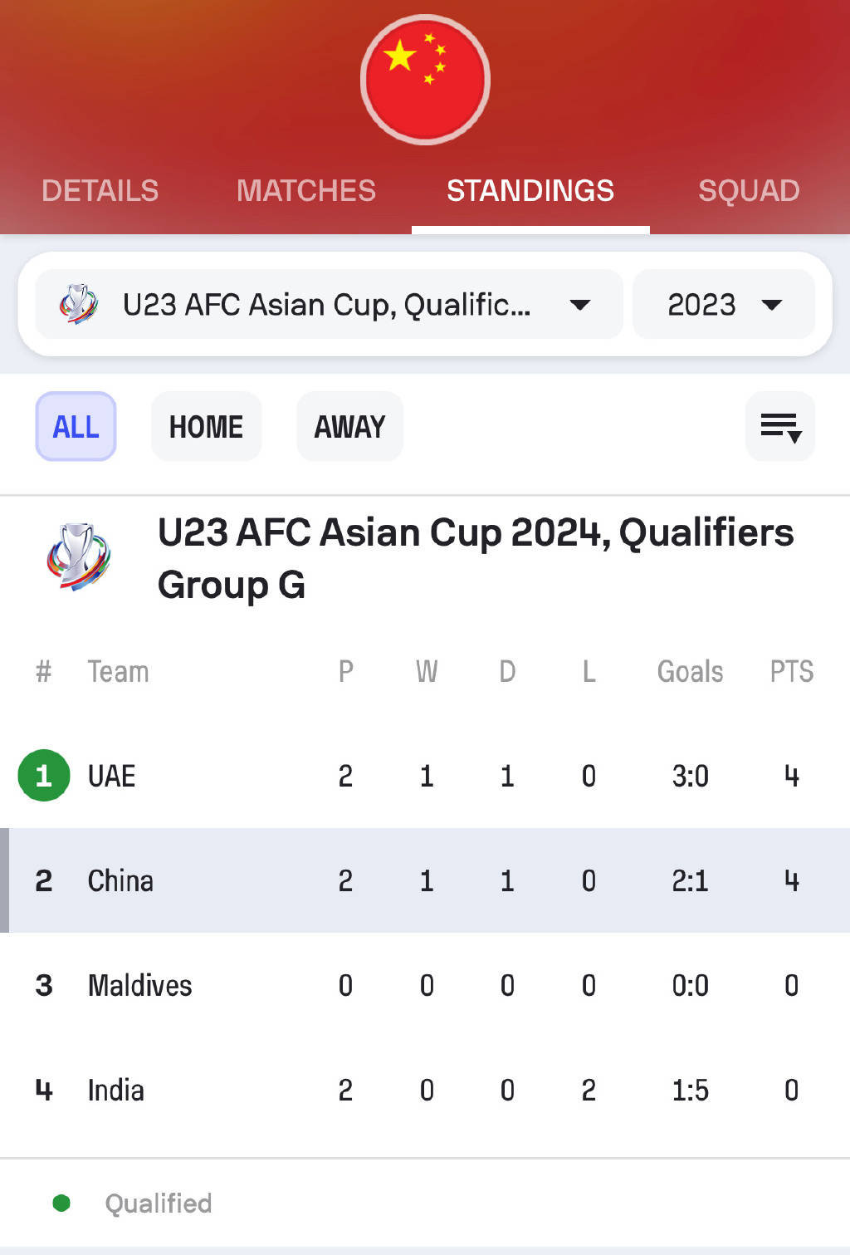Open the 2023 season dropdown
This screenshot has height=1255, width=850.
click(x=724, y=304)
